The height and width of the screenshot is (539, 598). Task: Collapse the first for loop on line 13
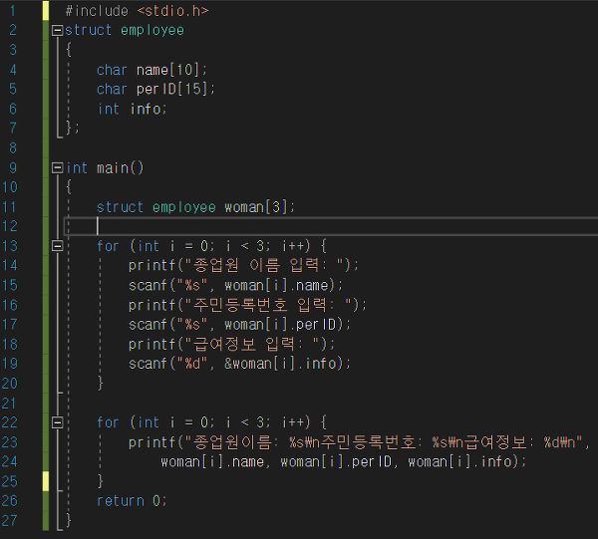[57, 246]
